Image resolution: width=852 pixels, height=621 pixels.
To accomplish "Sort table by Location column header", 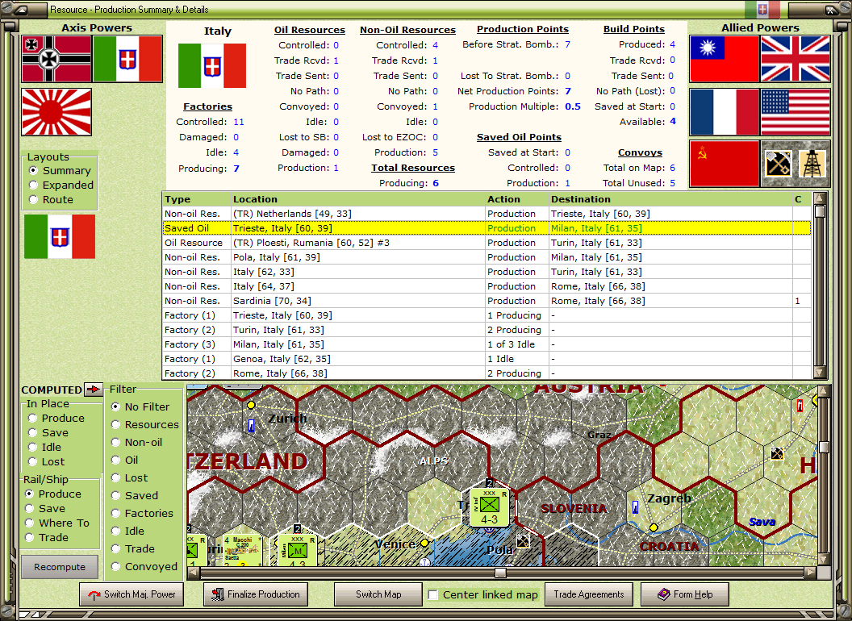I will [357, 199].
